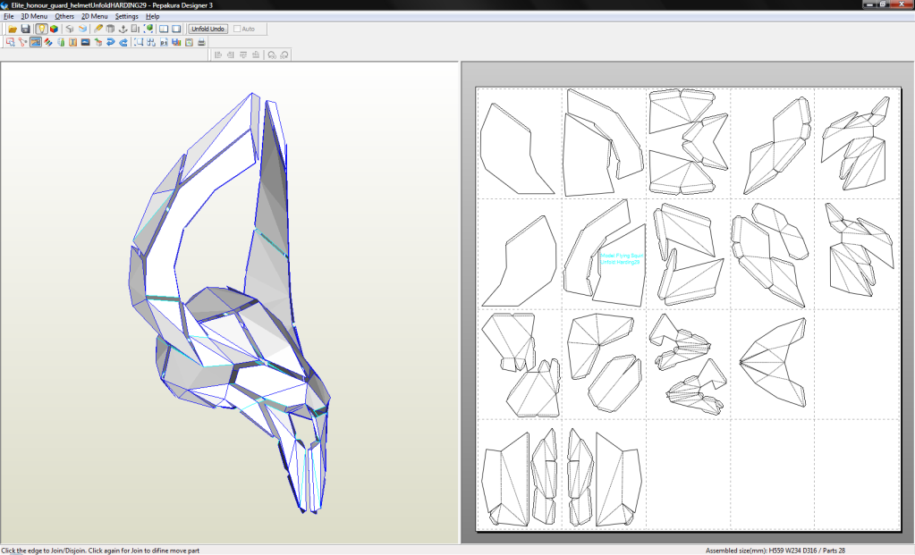The width and height of the screenshot is (915, 555).
Task: Select the join/disjoin edge tool icon
Action: (22, 42)
